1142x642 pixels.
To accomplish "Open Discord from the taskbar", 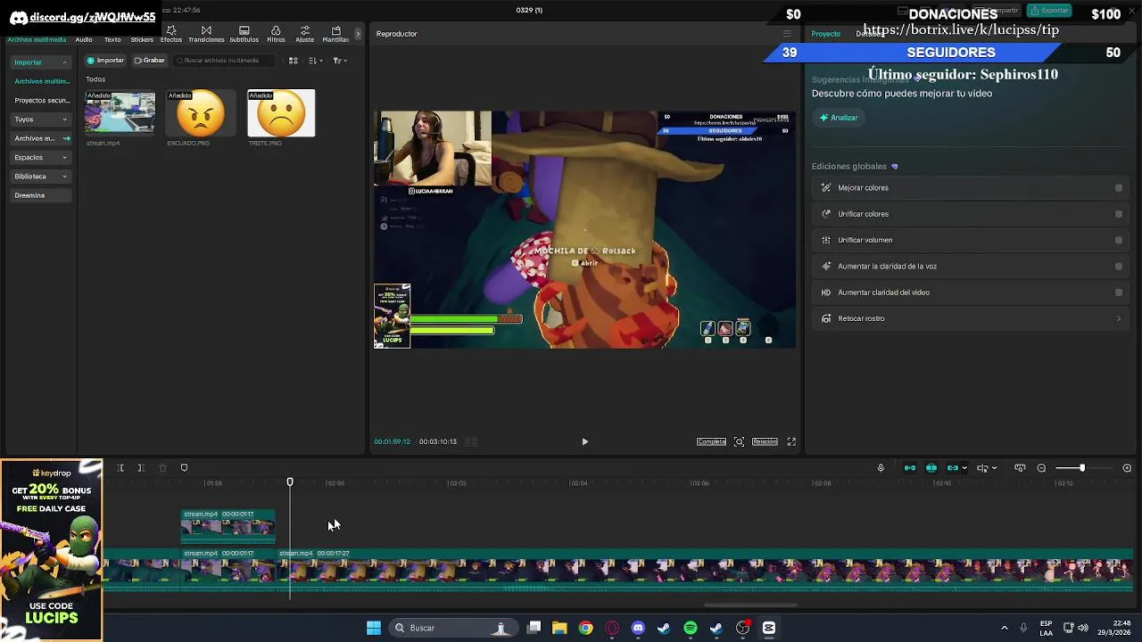I will (x=638, y=628).
